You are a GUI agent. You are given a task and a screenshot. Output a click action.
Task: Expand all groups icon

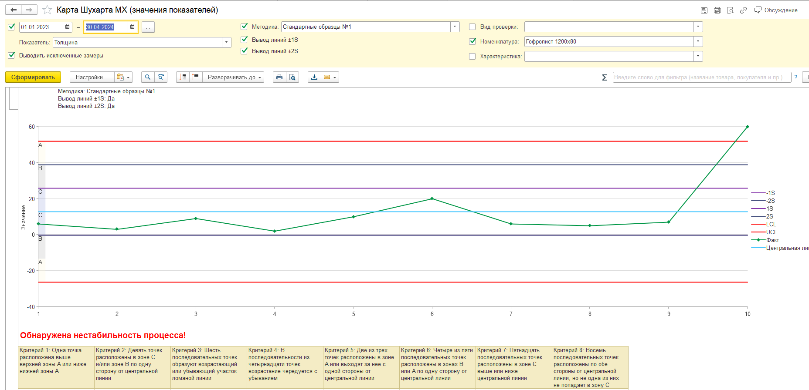pos(196,77)
